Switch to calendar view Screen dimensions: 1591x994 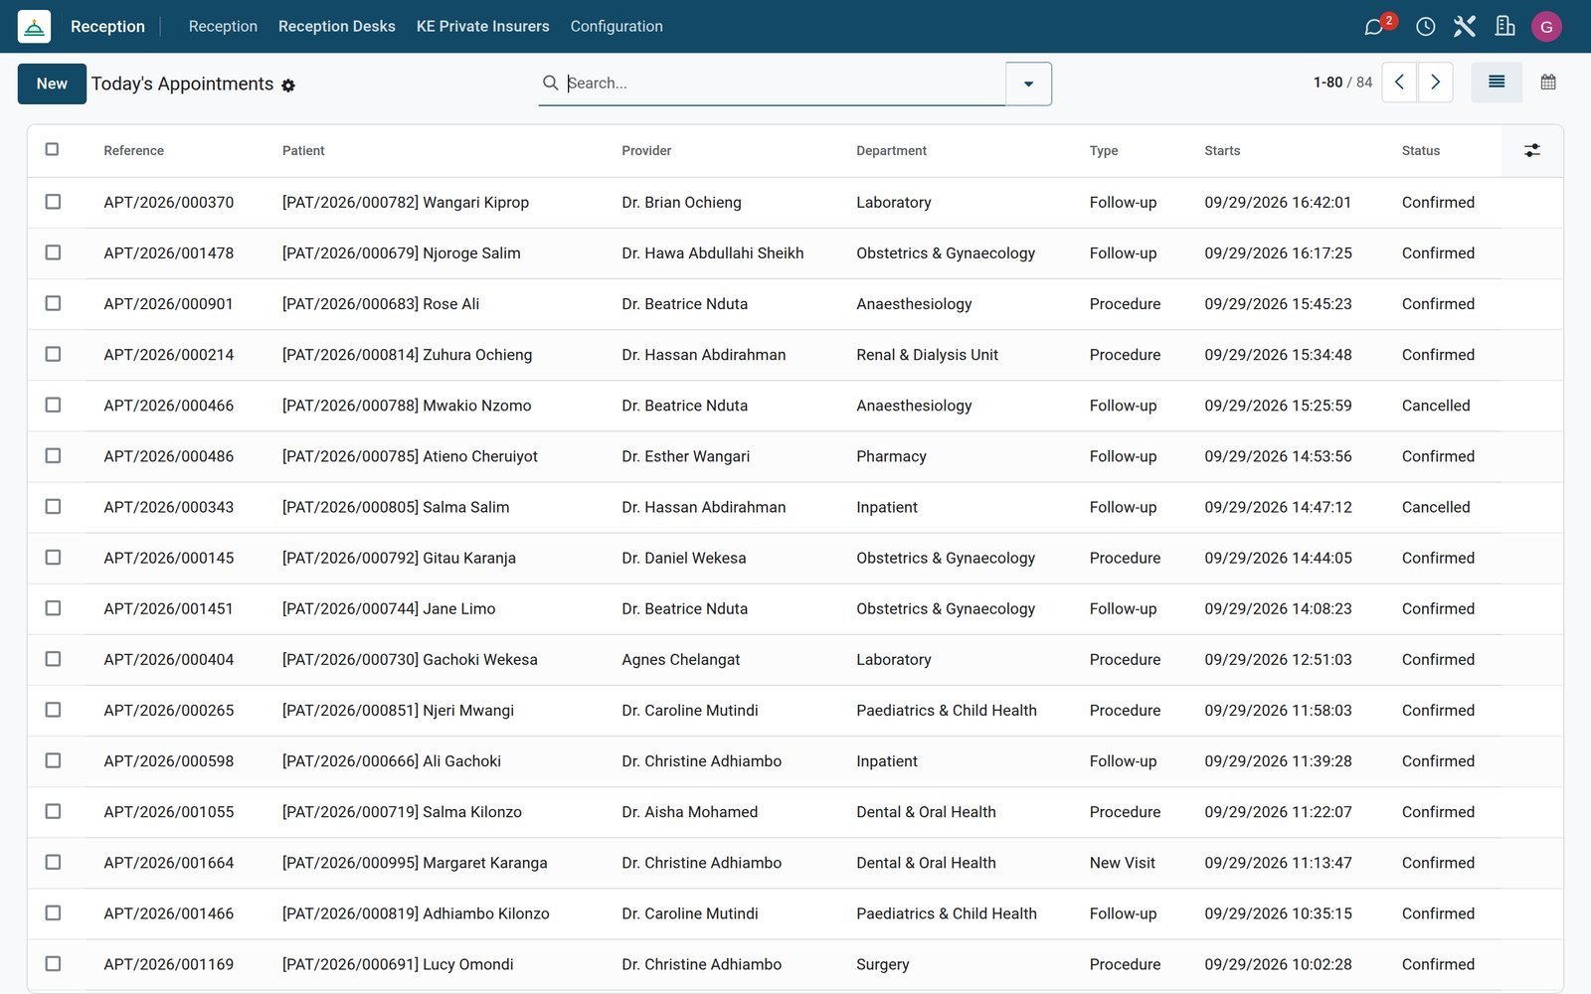pyautogui.click(x=1548, y=82)
